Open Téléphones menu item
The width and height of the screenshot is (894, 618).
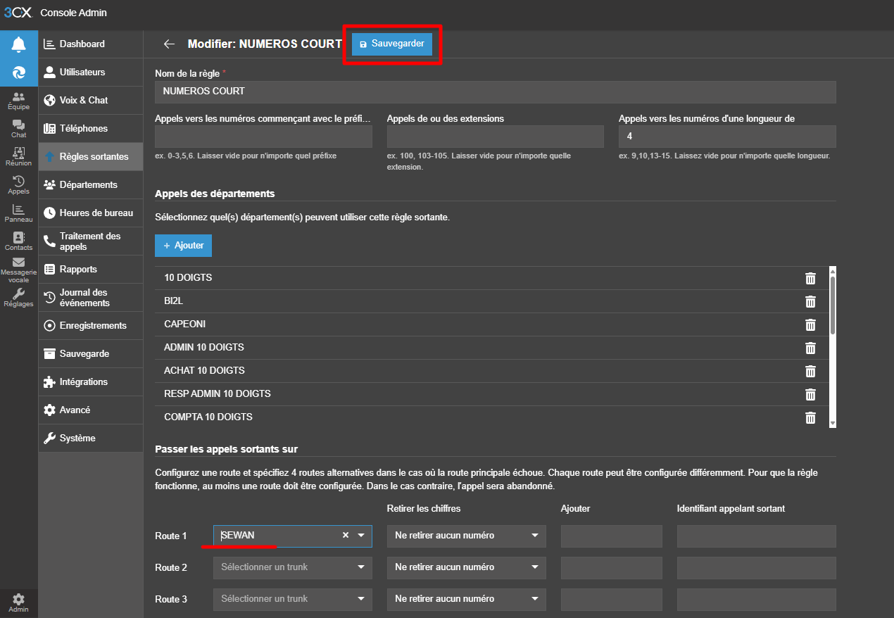click(x=91, y=128)
